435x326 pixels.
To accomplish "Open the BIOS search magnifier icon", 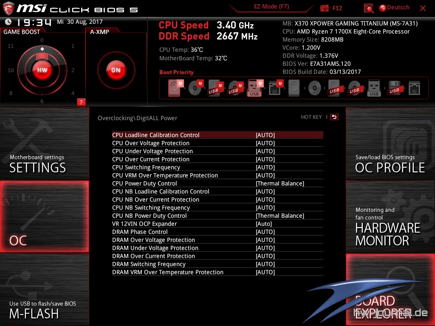I will point(368,8).
